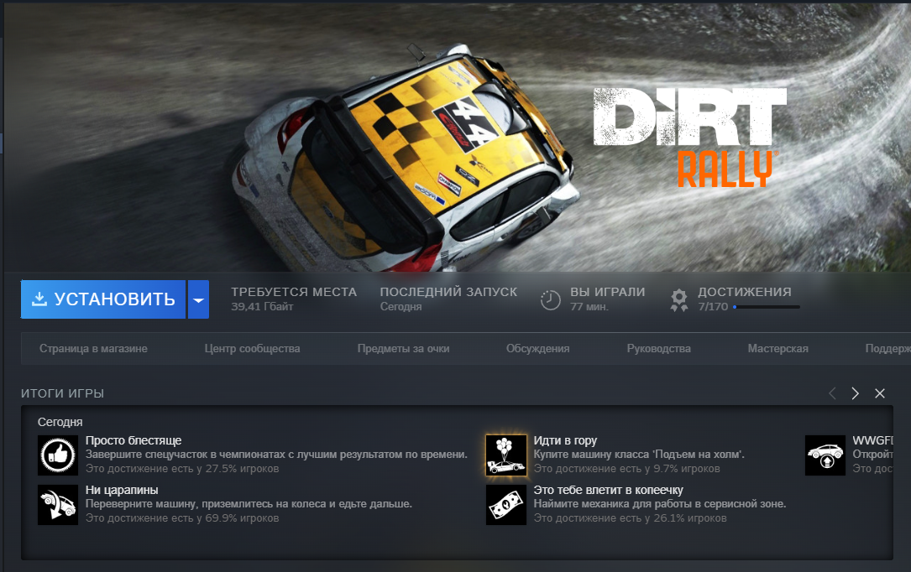Click the 'Идти в гору' achievement title
The image size is (911, 572).
click(x=565, y=440)
